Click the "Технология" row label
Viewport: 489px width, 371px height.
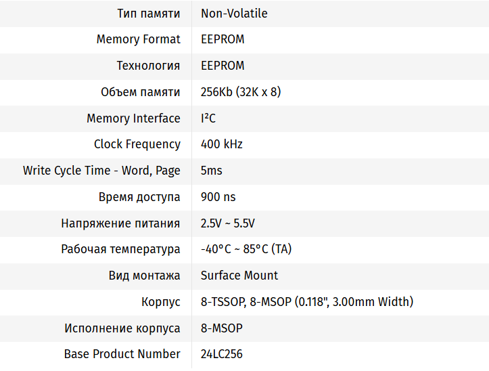coord(148,66)
